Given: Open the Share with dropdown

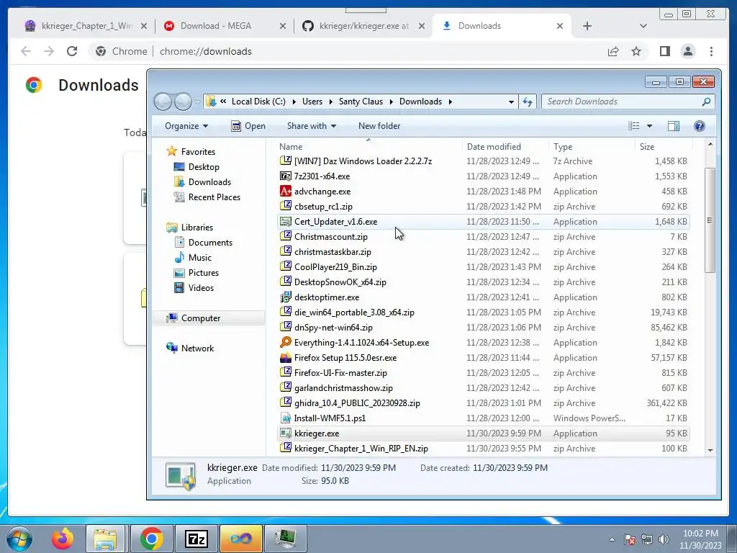Looking at the screenshot, I should (x=312, y=126).
